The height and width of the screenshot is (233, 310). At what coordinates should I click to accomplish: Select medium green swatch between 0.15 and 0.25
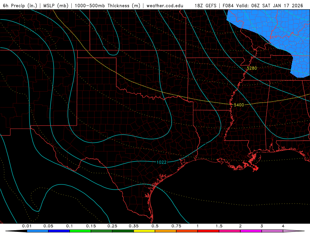coord(102,231)
